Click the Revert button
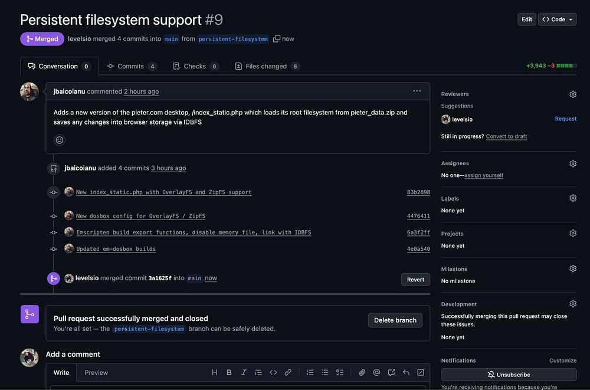The height and width of the screenshot is (390, 590). tap(415, 279)
